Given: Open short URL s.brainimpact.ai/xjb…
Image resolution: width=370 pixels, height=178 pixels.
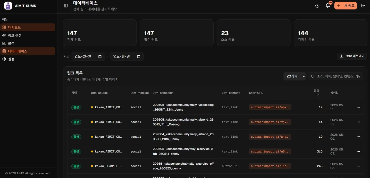Looking at the screenshot, I should point(270,137).
